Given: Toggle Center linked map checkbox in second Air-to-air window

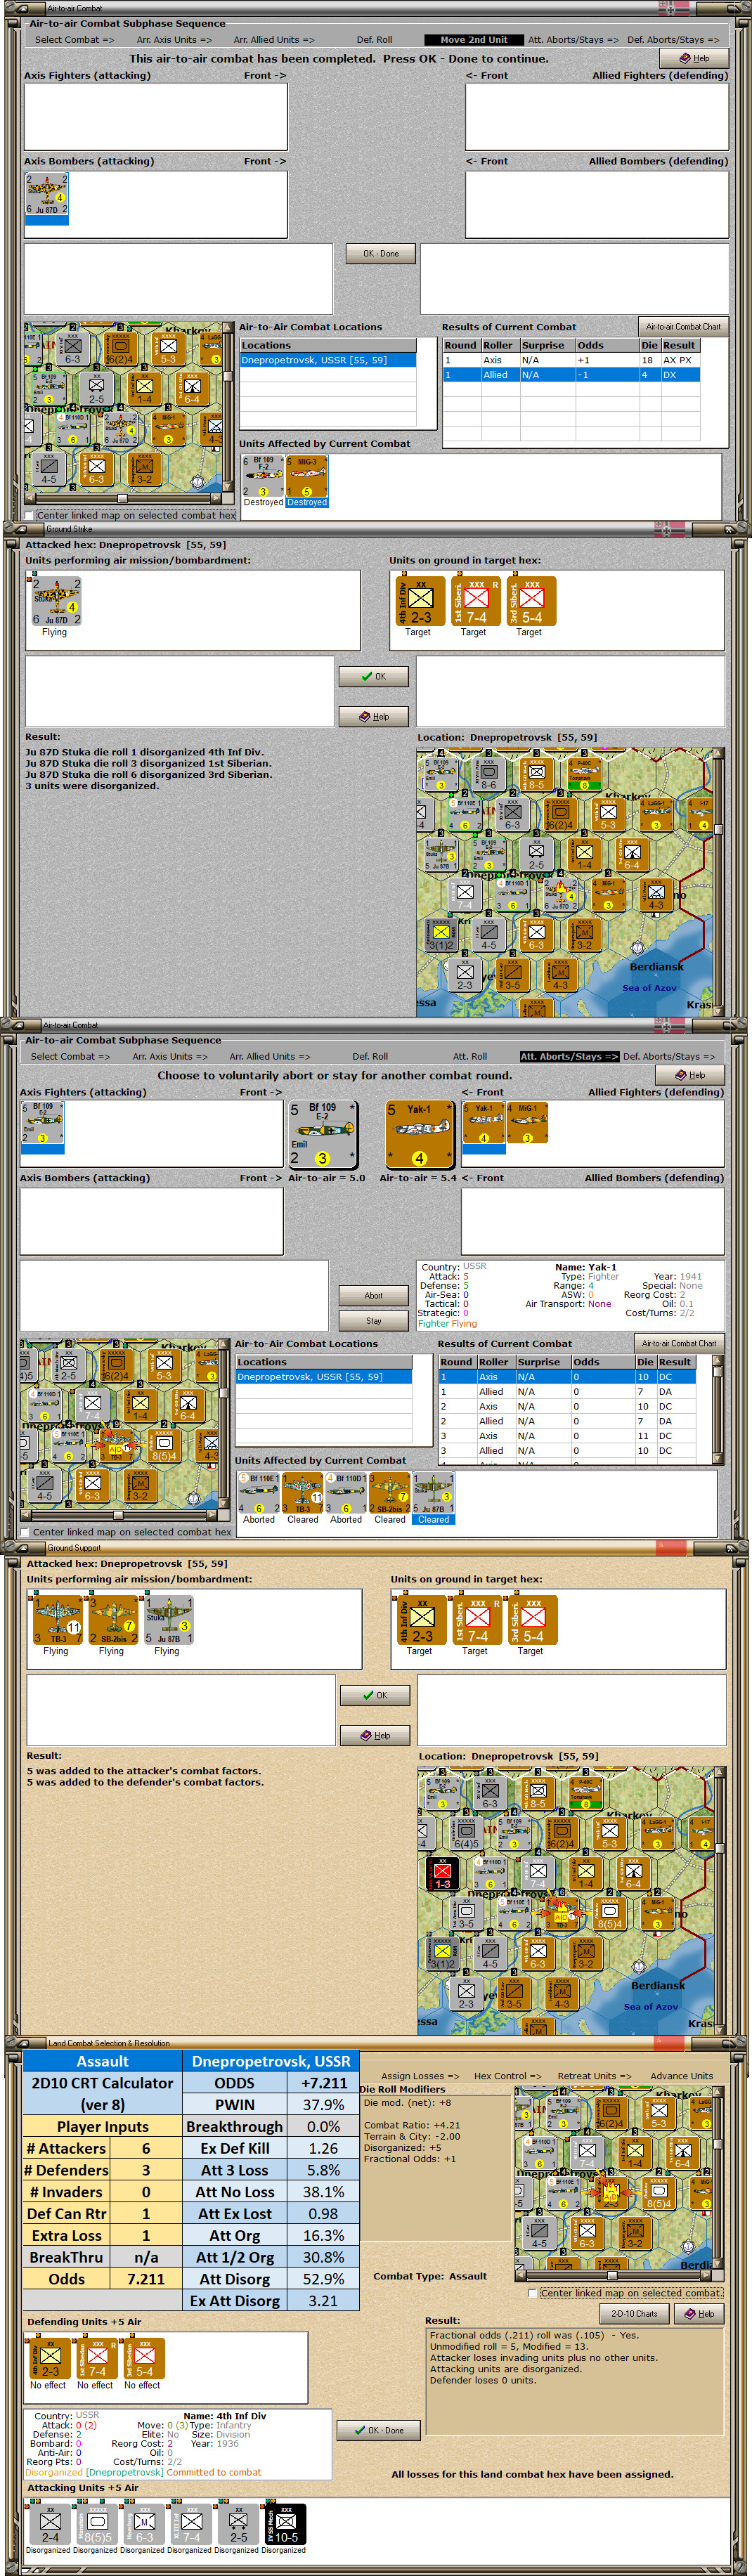Looking at the screenshot, I should click(25, 1532).
